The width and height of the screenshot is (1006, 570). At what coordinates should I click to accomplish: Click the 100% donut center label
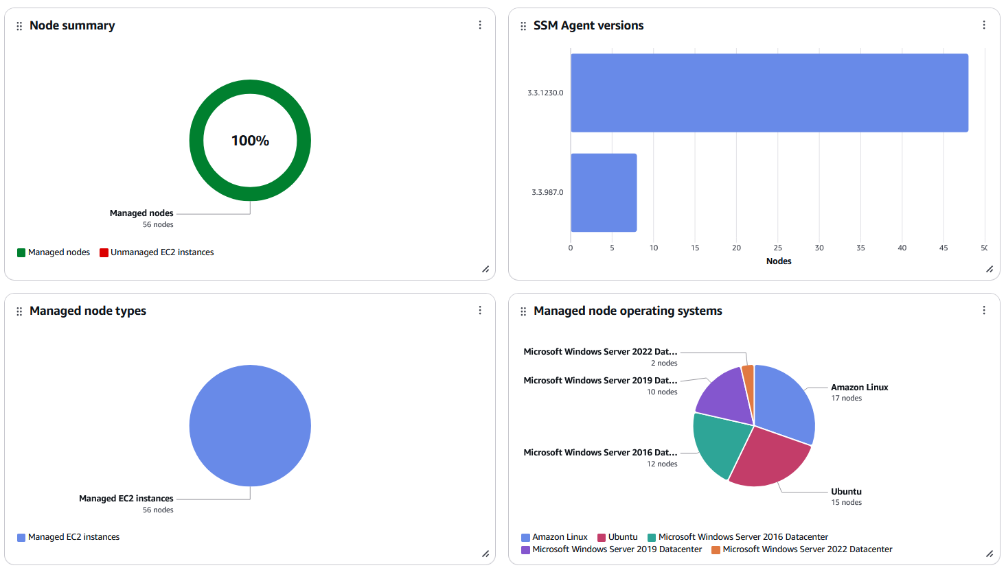point(250,141)
